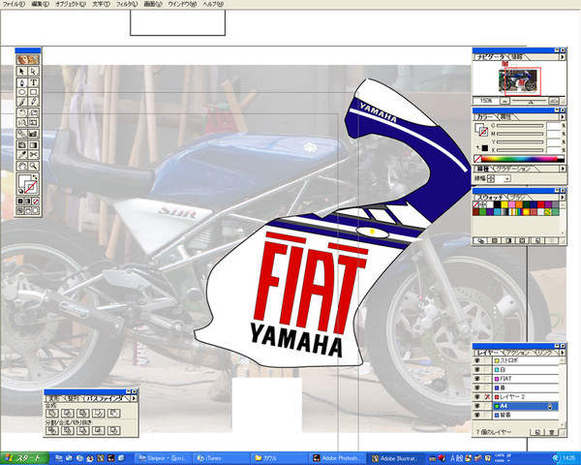Select the Blend tool
The width and height of the screenshot is (581, 465).
click(22, 134)
